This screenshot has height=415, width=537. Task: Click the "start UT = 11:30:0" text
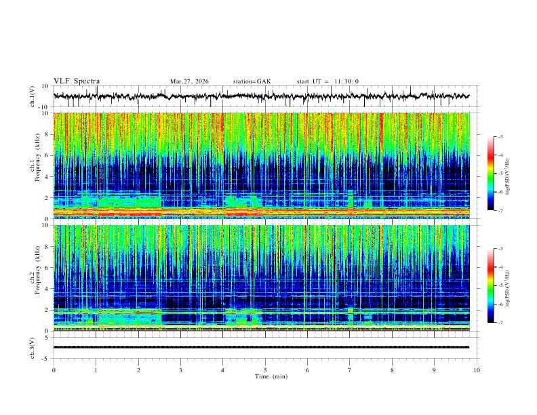[327, 81]
